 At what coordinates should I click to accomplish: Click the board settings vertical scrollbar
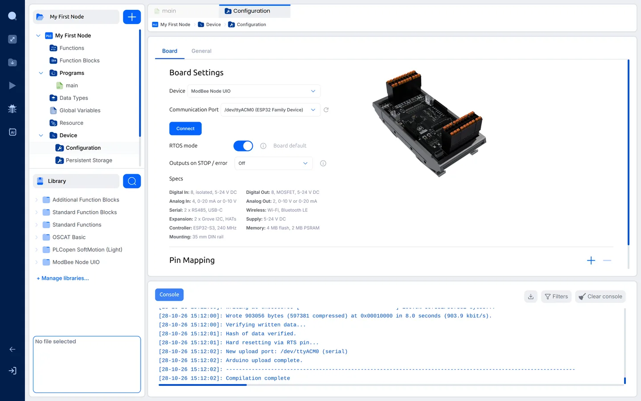[x=629, y=152]
